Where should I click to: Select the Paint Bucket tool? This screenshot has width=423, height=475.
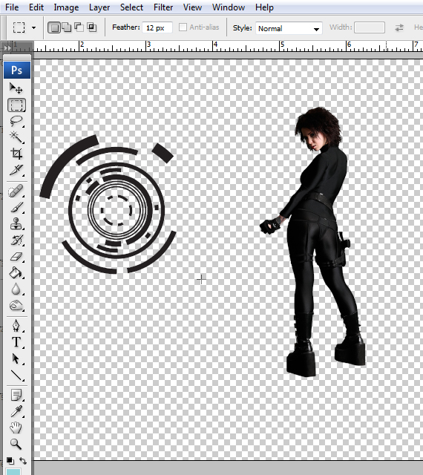(x=16, y=273)
